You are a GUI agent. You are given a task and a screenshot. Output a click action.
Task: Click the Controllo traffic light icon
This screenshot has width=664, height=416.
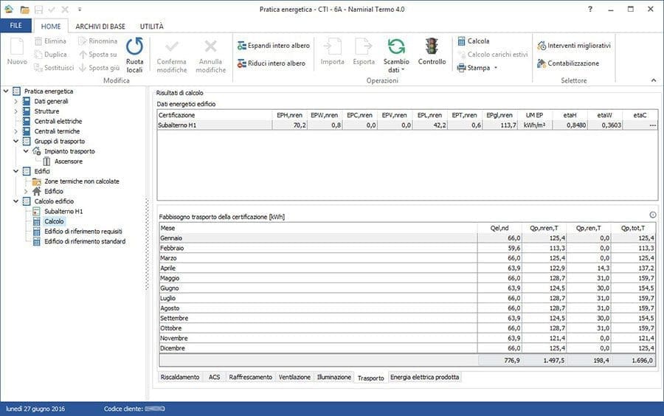[432, 47]
